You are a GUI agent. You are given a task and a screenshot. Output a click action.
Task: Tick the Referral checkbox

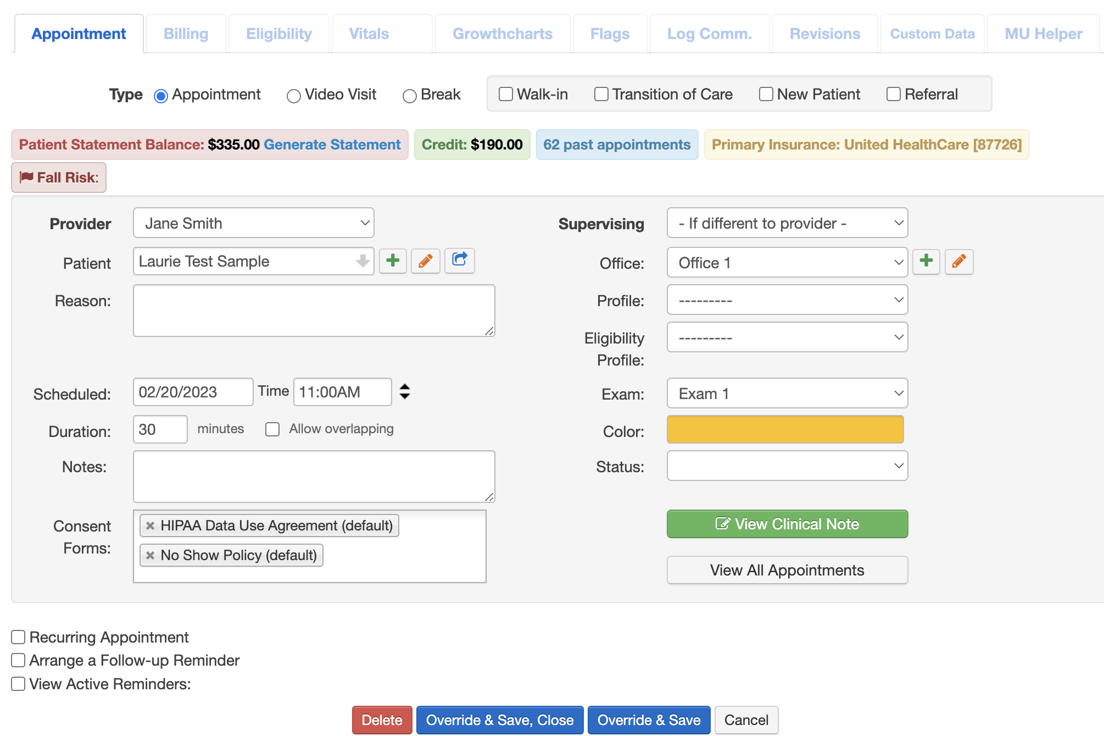pyautogui.click(x=893, y=94)
